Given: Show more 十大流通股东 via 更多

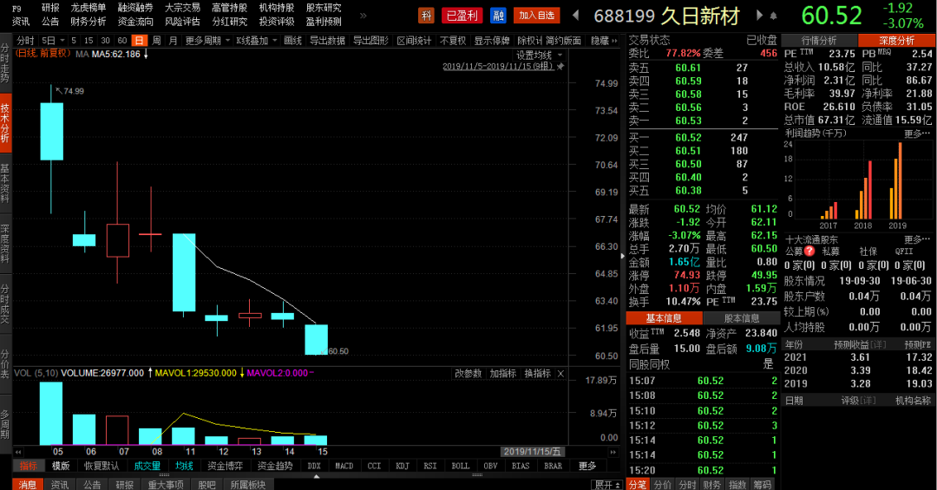Looking at the screenshot, I should pos(917,239).
